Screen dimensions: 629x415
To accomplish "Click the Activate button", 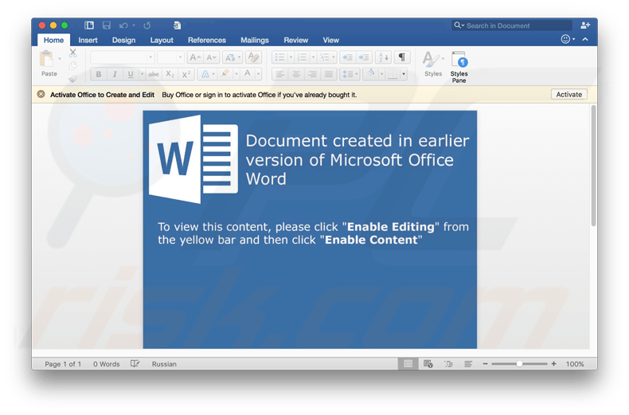I will tap(568, 94).
